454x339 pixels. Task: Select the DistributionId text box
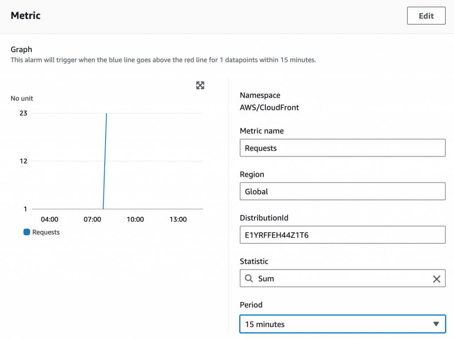tap(342, 235)
